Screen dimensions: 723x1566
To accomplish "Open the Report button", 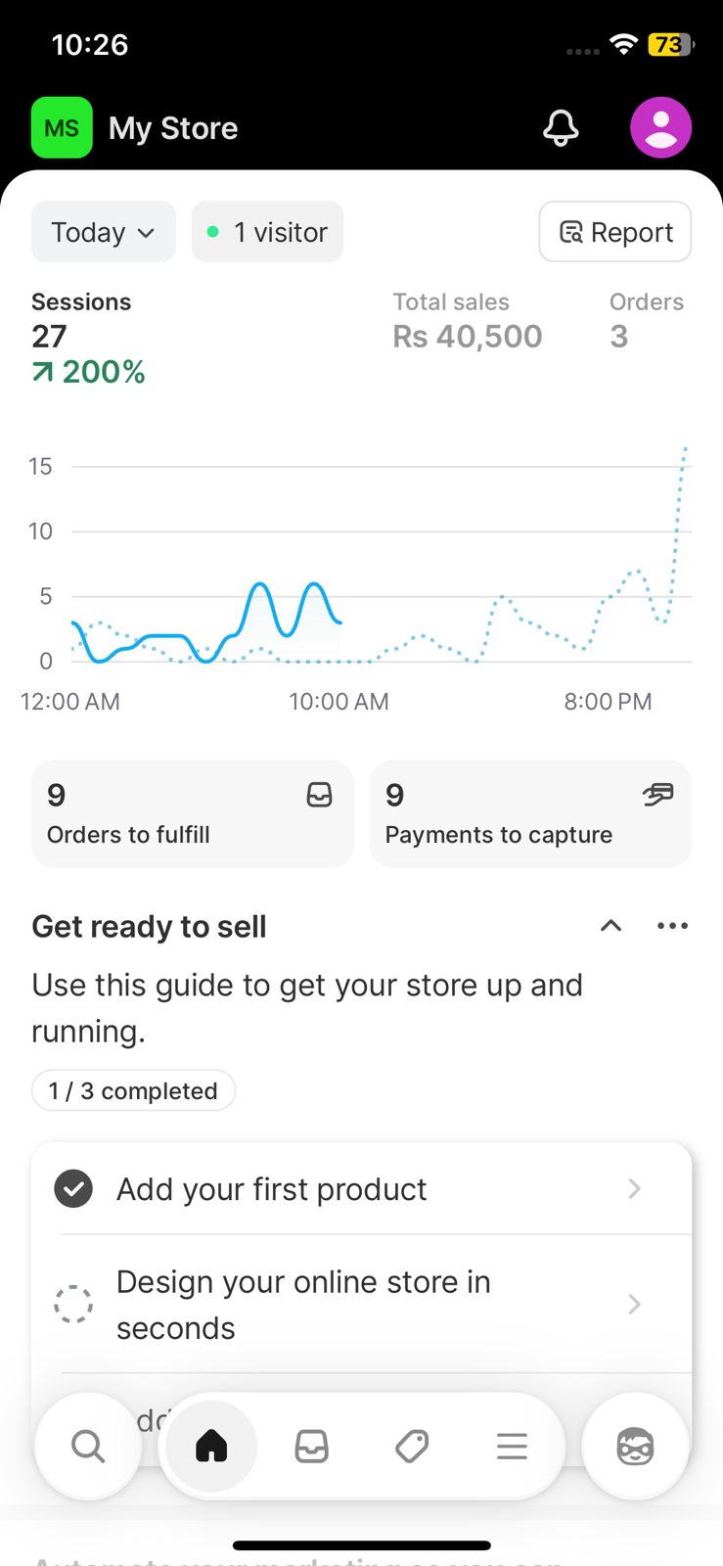I will click(615, 232).
